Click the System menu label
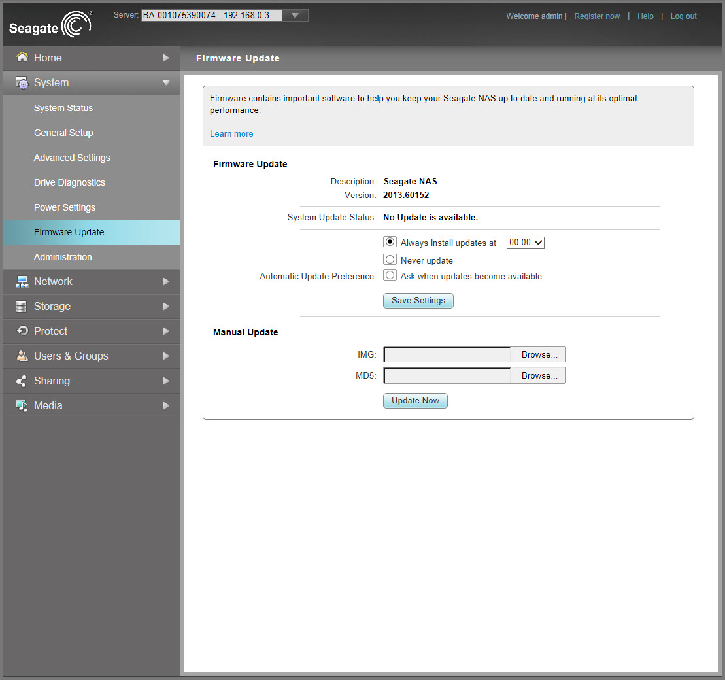725x680 pixels. click(x=52, y=83)
